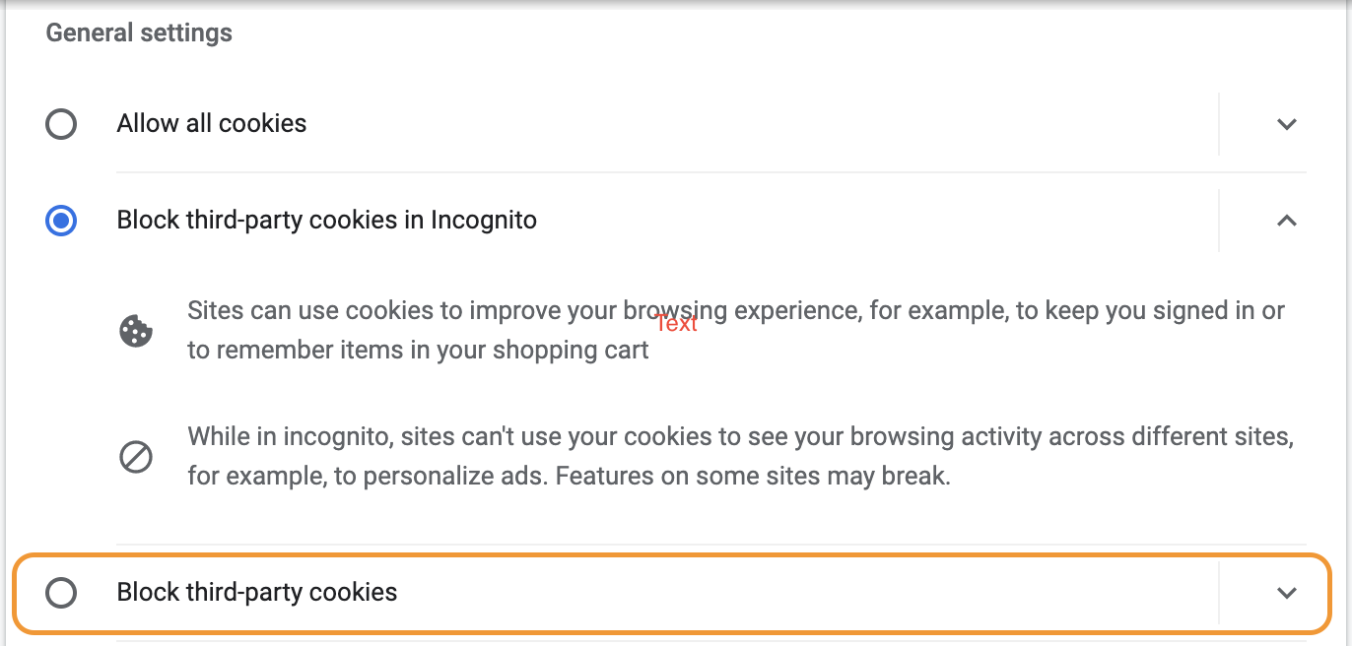The image size is (1352, 646).
Task: Click the cookie icon beside the description
Action: pos(135,331)
